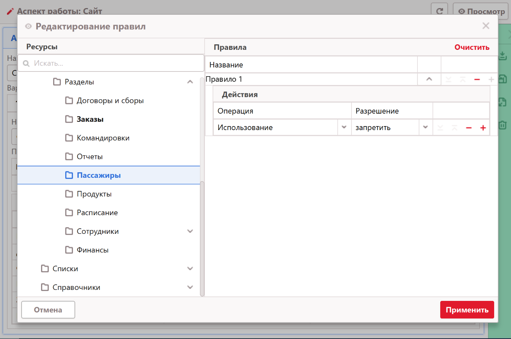Click the move-down icon in Правило 1 row
Image resolution: width=511 pixels, height=339 pixels.
(448, 80)
